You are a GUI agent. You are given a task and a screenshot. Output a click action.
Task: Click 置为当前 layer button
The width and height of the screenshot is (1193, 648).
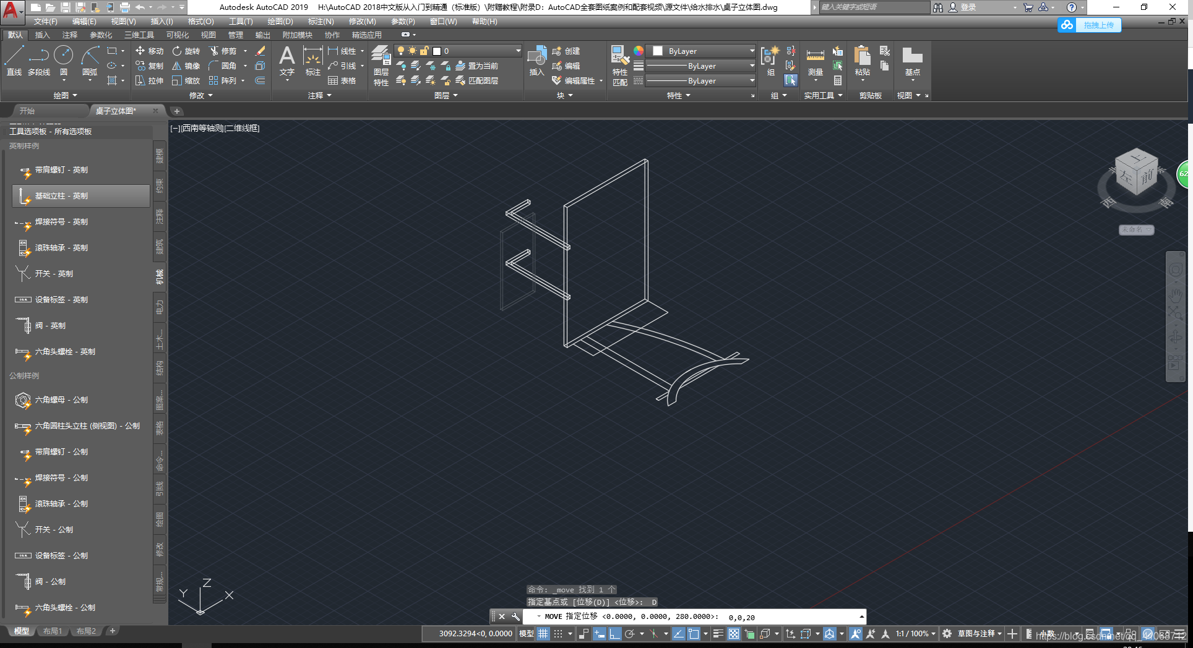pos(477,66)
